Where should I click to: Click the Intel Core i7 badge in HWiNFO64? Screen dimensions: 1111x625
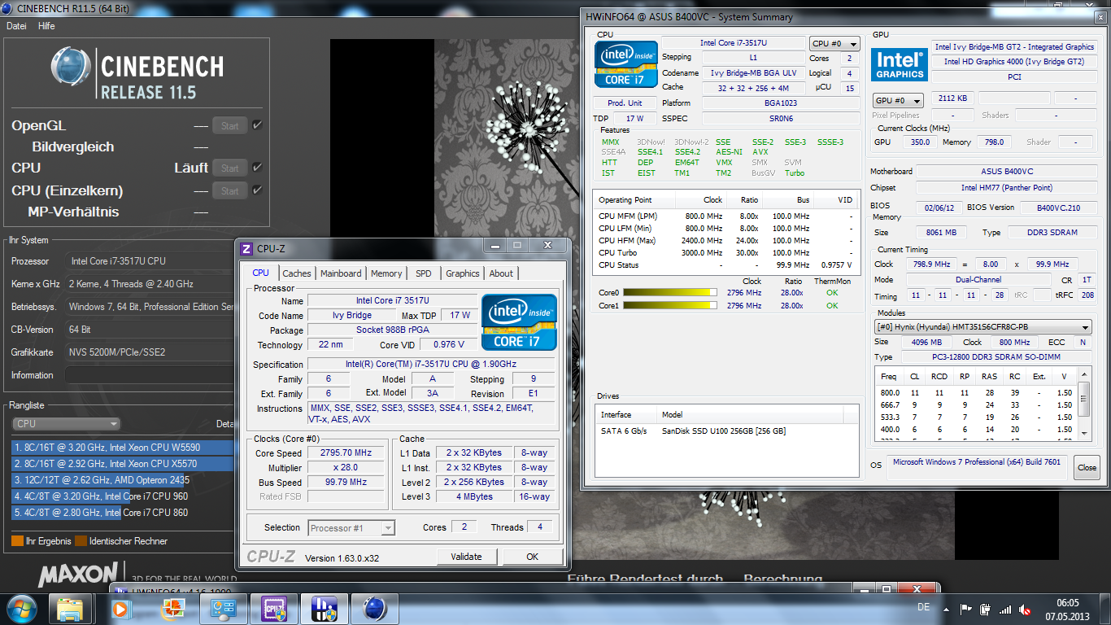pos(625,63)
